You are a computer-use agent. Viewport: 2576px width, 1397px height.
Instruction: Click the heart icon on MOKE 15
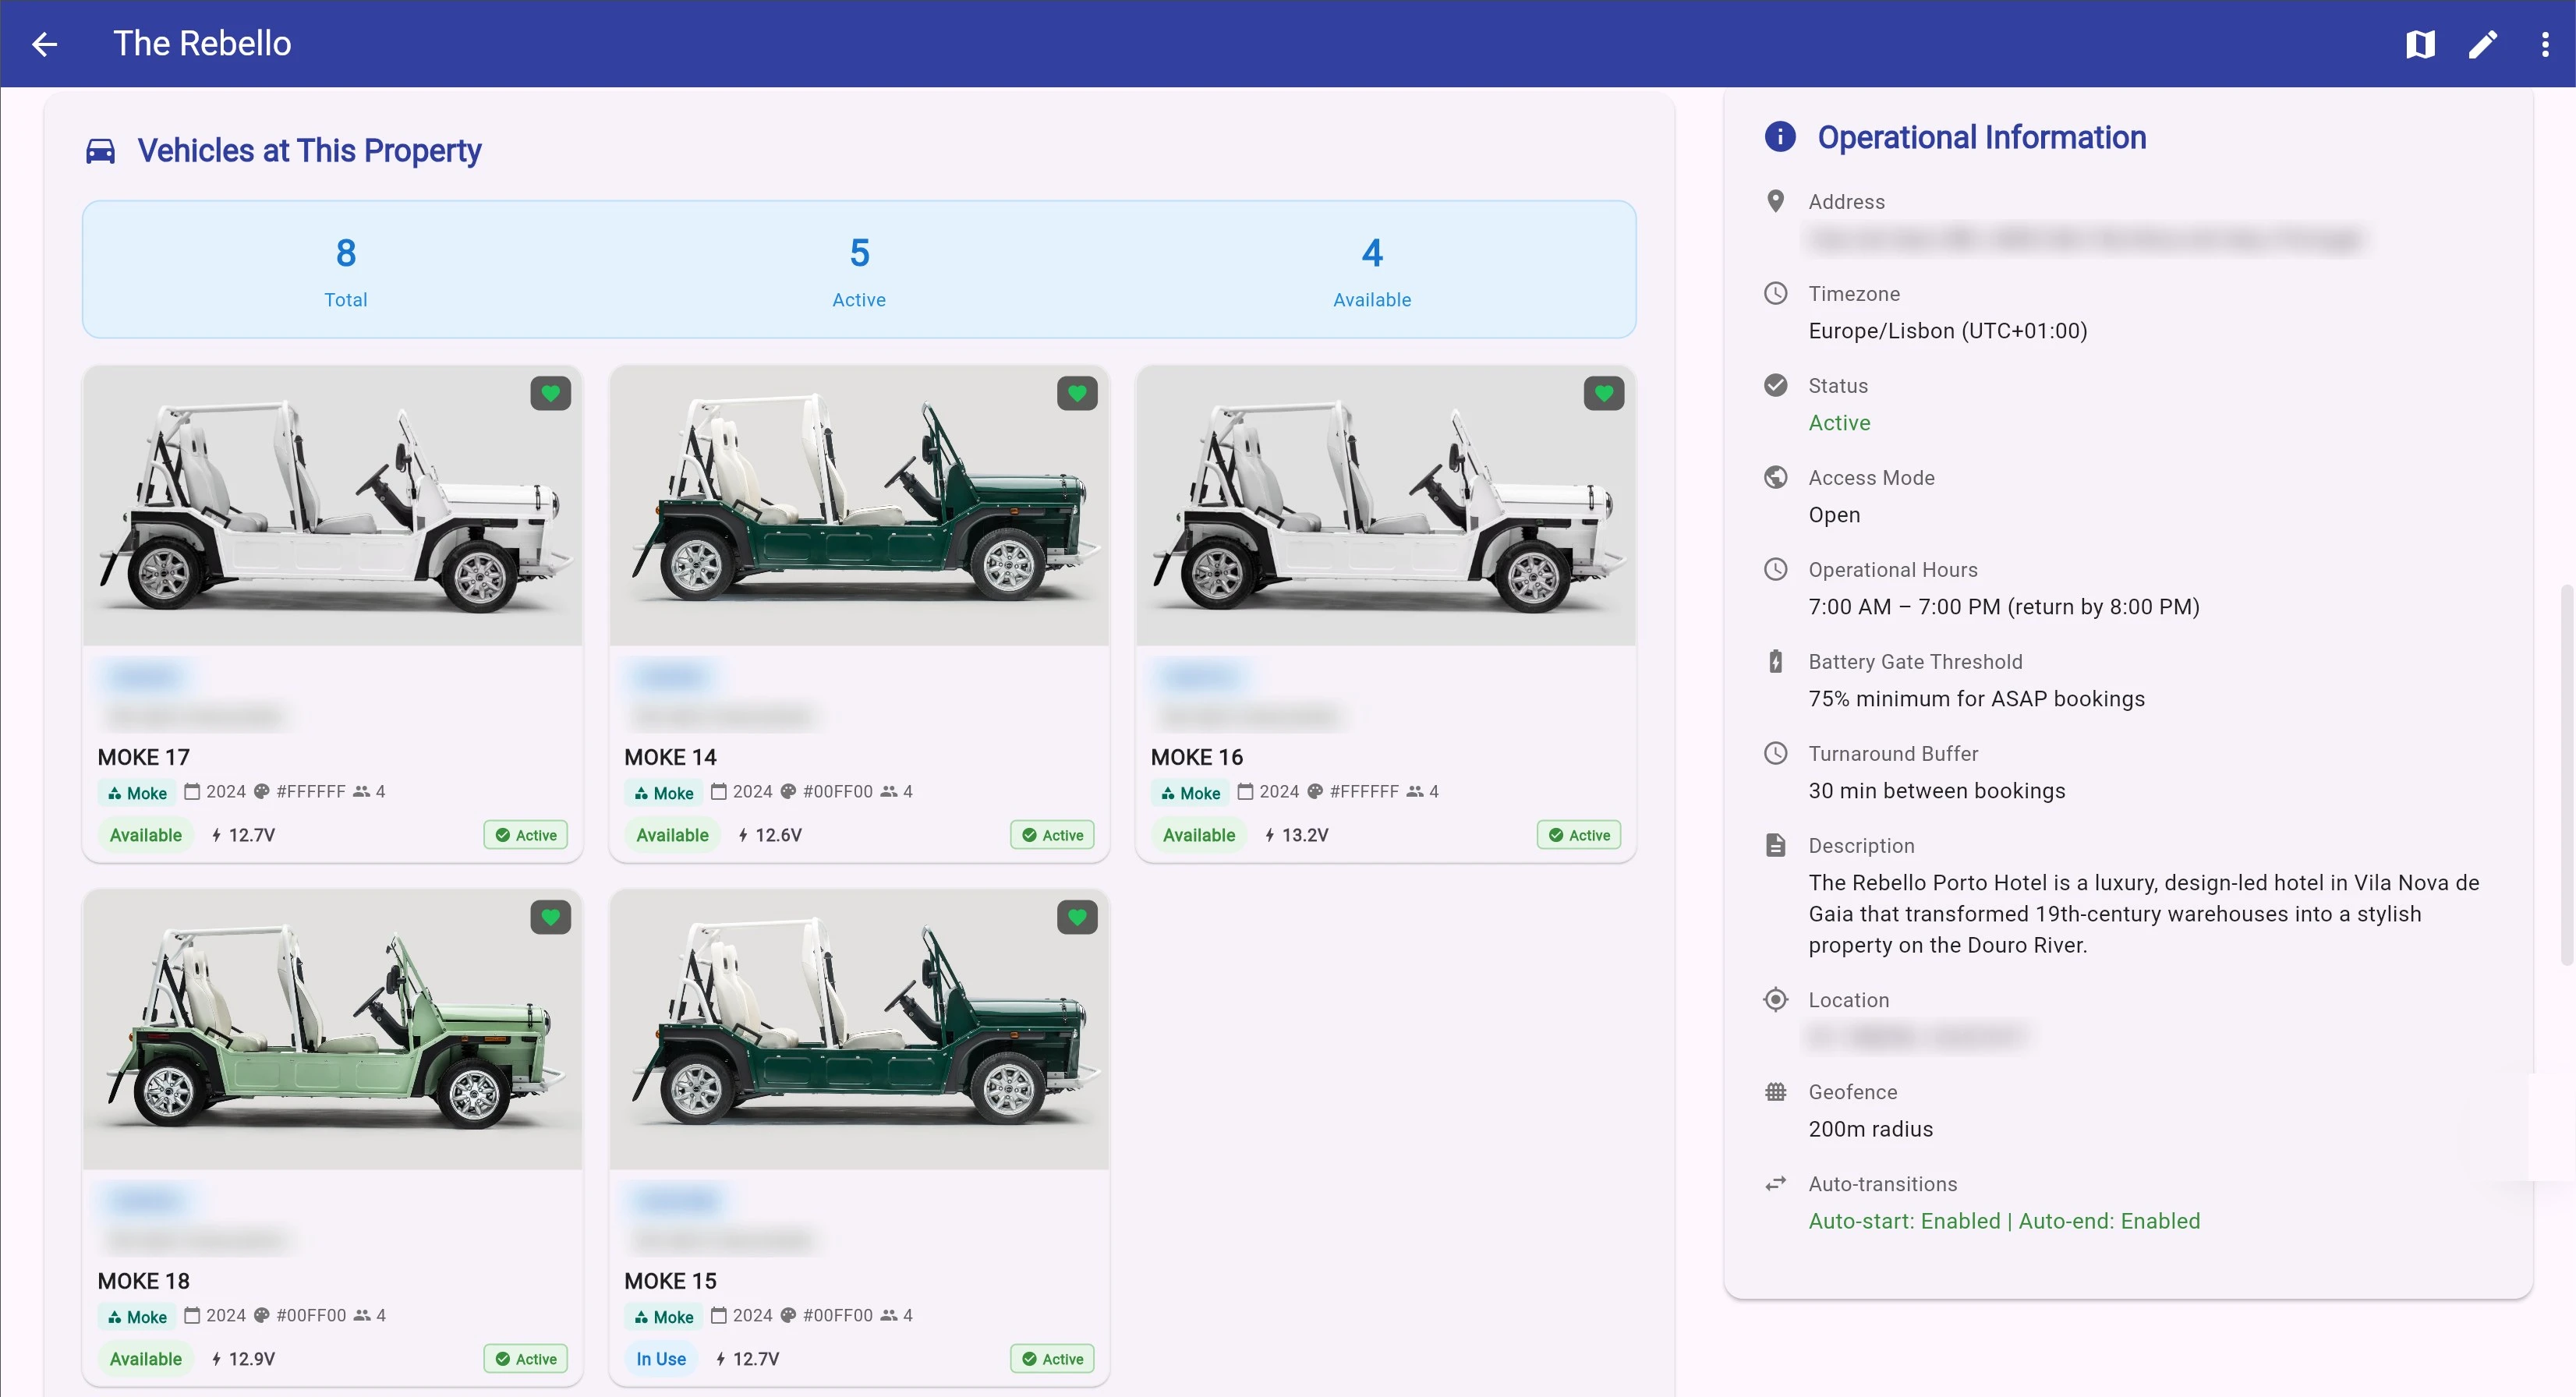click(1077, 917)
